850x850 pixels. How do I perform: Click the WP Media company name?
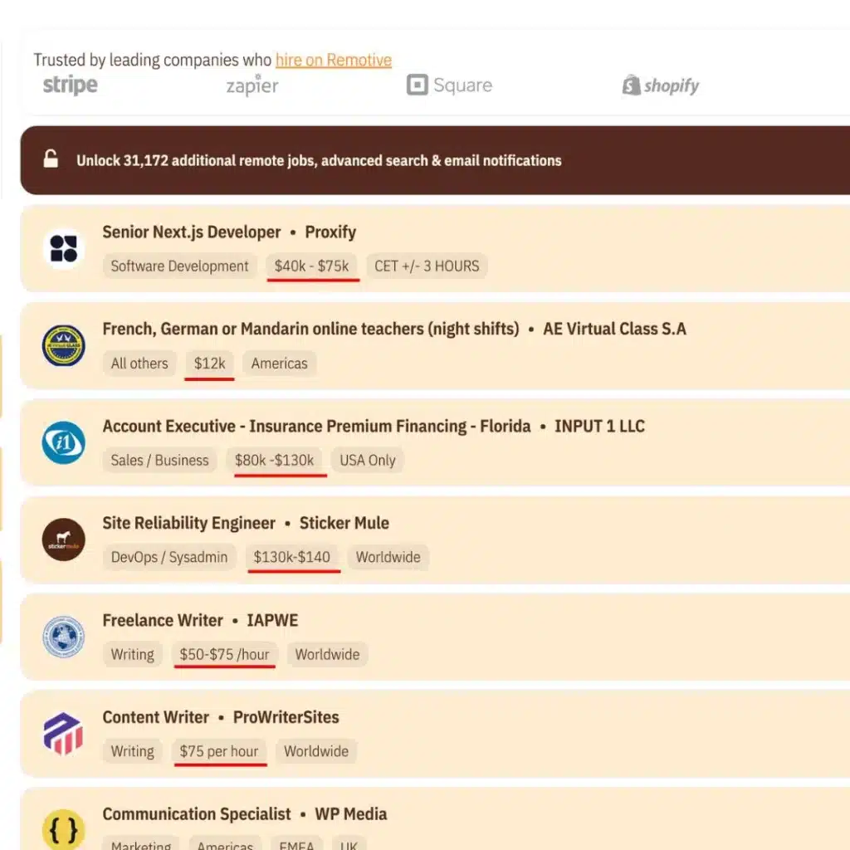[351, 814]
